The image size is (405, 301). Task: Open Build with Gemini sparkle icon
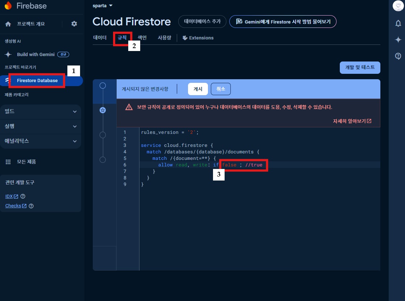coord(8,54)
